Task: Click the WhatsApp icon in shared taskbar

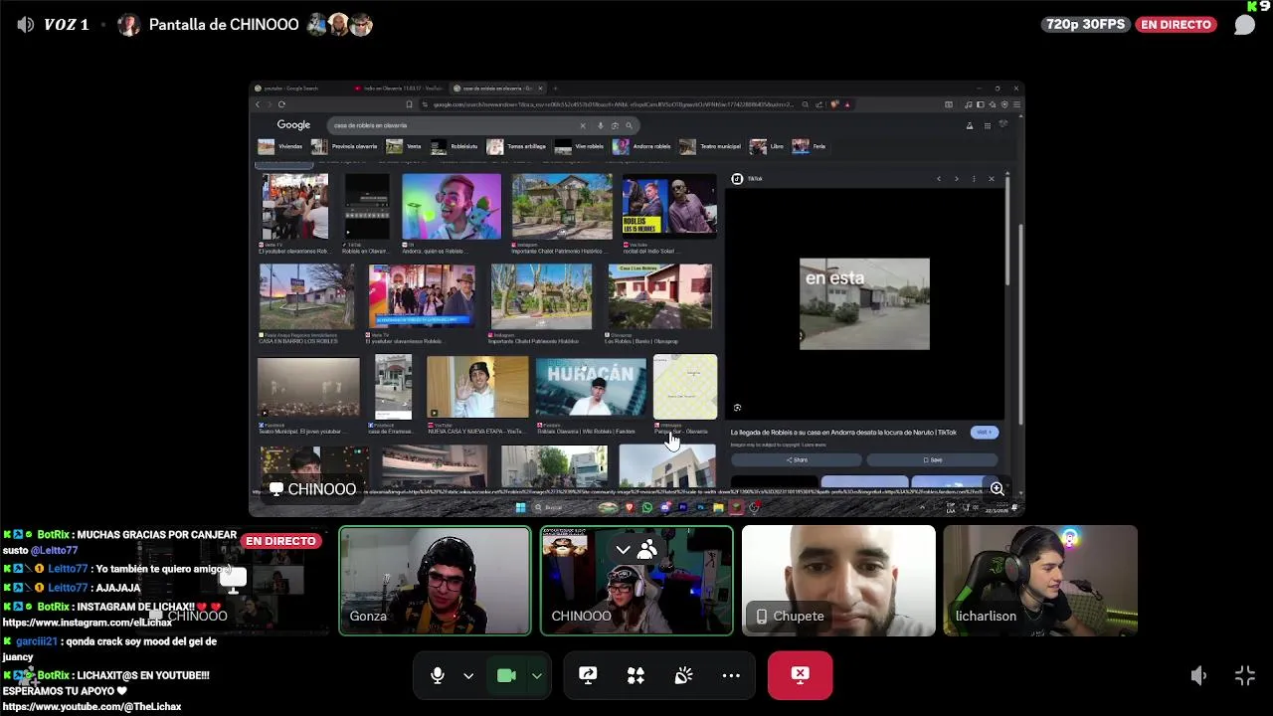Action: pyautogui.click(x=647, y=507)
